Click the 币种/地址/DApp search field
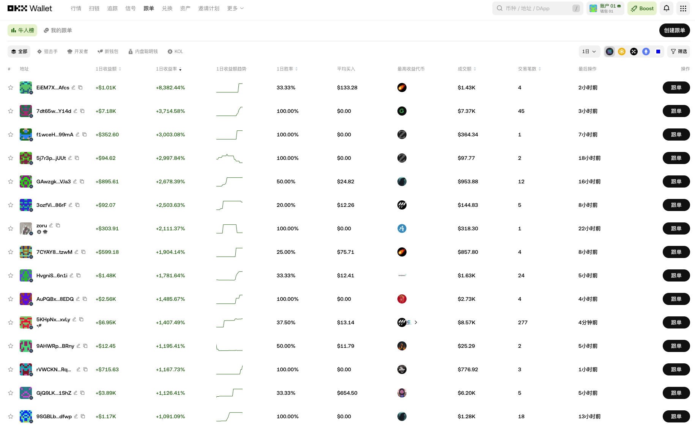 [537, 8]
